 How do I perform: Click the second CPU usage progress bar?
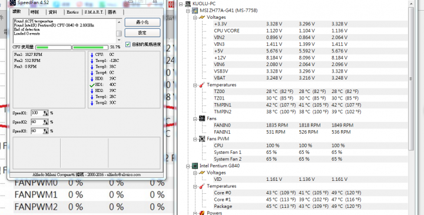(x=90, y=47)
